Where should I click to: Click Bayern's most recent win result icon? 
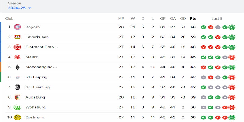[x=232, y=27]
